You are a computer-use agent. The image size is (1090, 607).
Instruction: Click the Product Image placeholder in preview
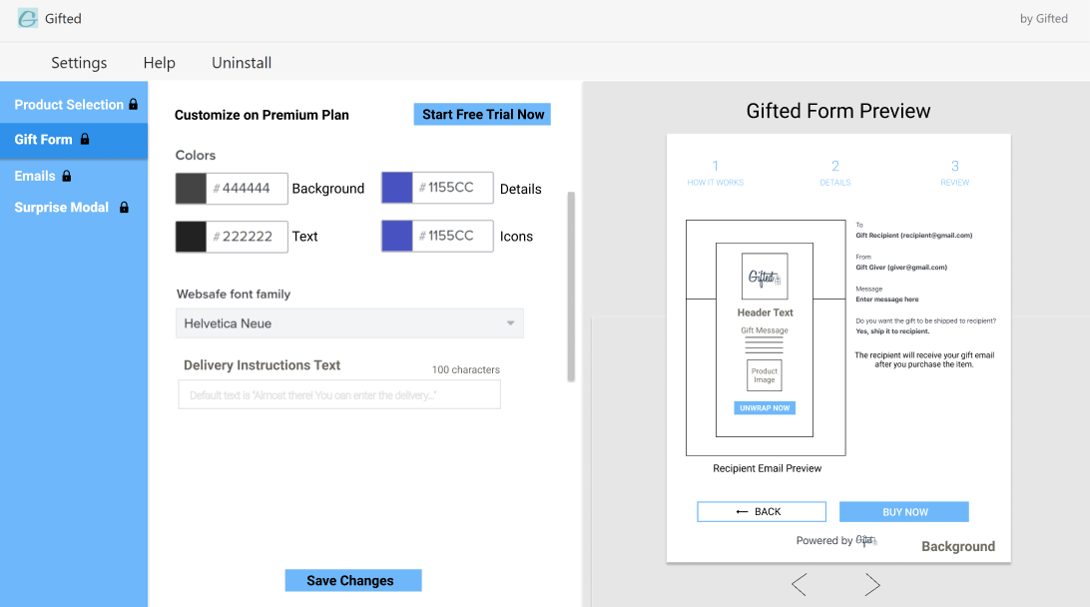click(765, 375)
